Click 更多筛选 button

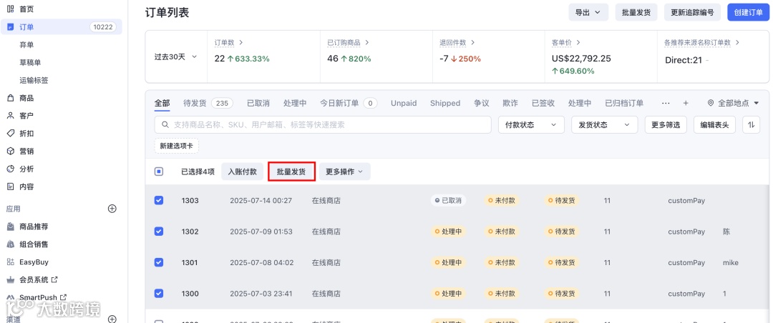point(666,124)
